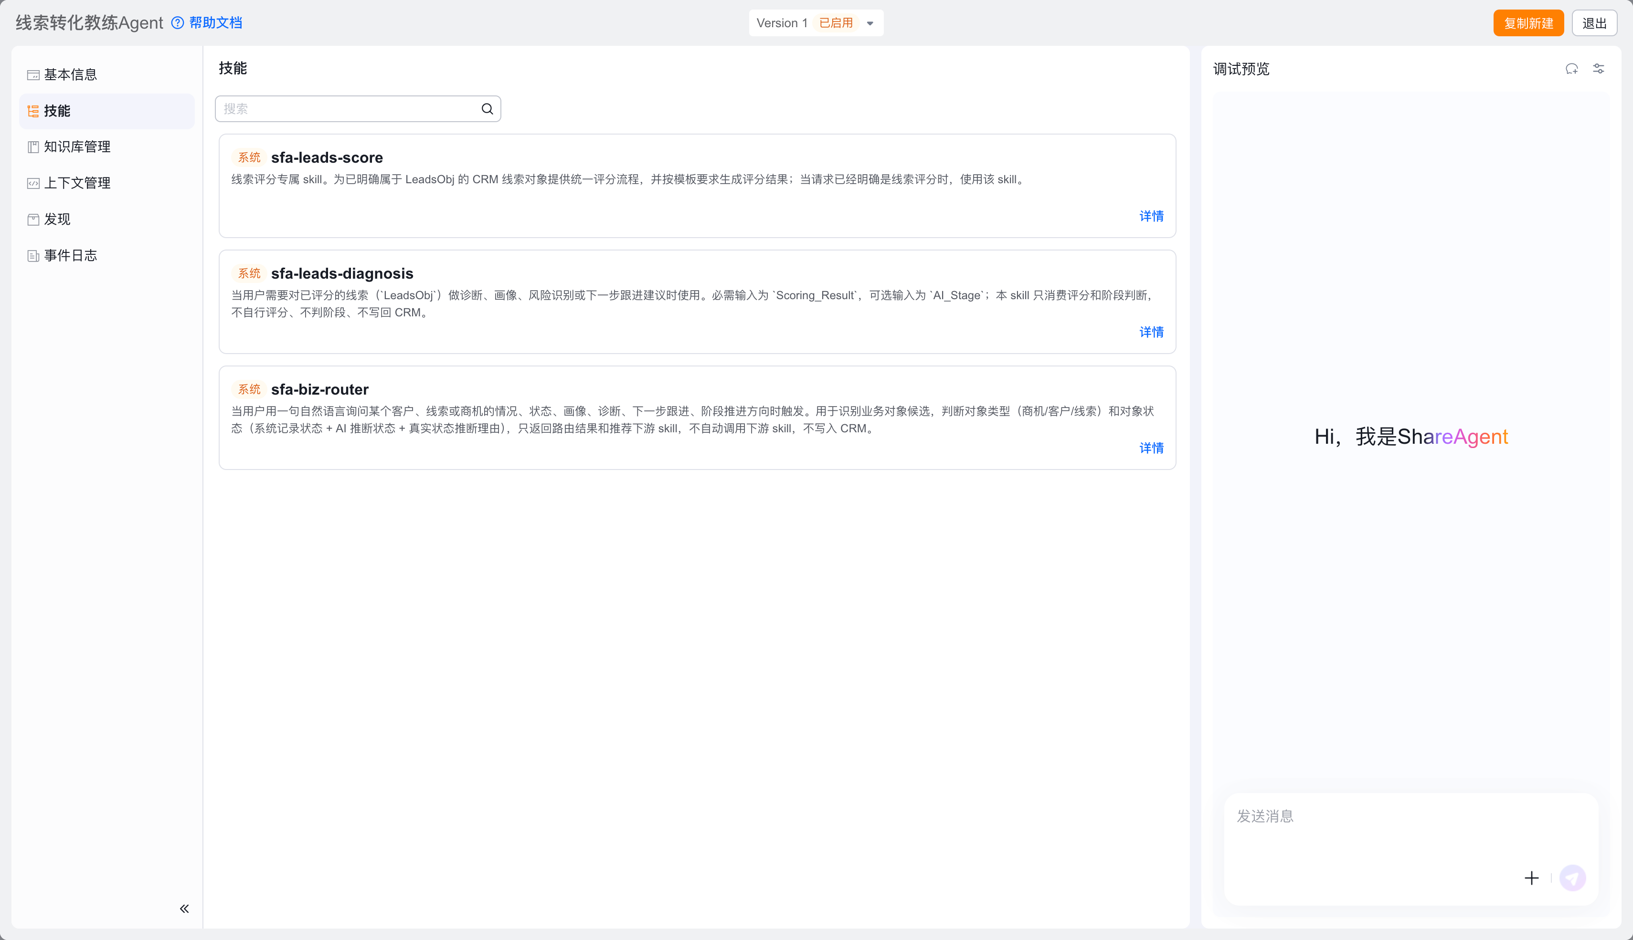Viewport: 1633px width, 940px height.
Task: Open 详情 for sfa-leads-score
Action: coord(1151,216)
